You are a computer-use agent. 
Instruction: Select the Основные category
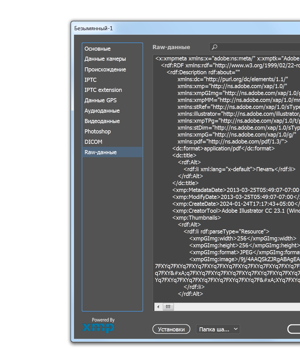click(x=112, y=48)
